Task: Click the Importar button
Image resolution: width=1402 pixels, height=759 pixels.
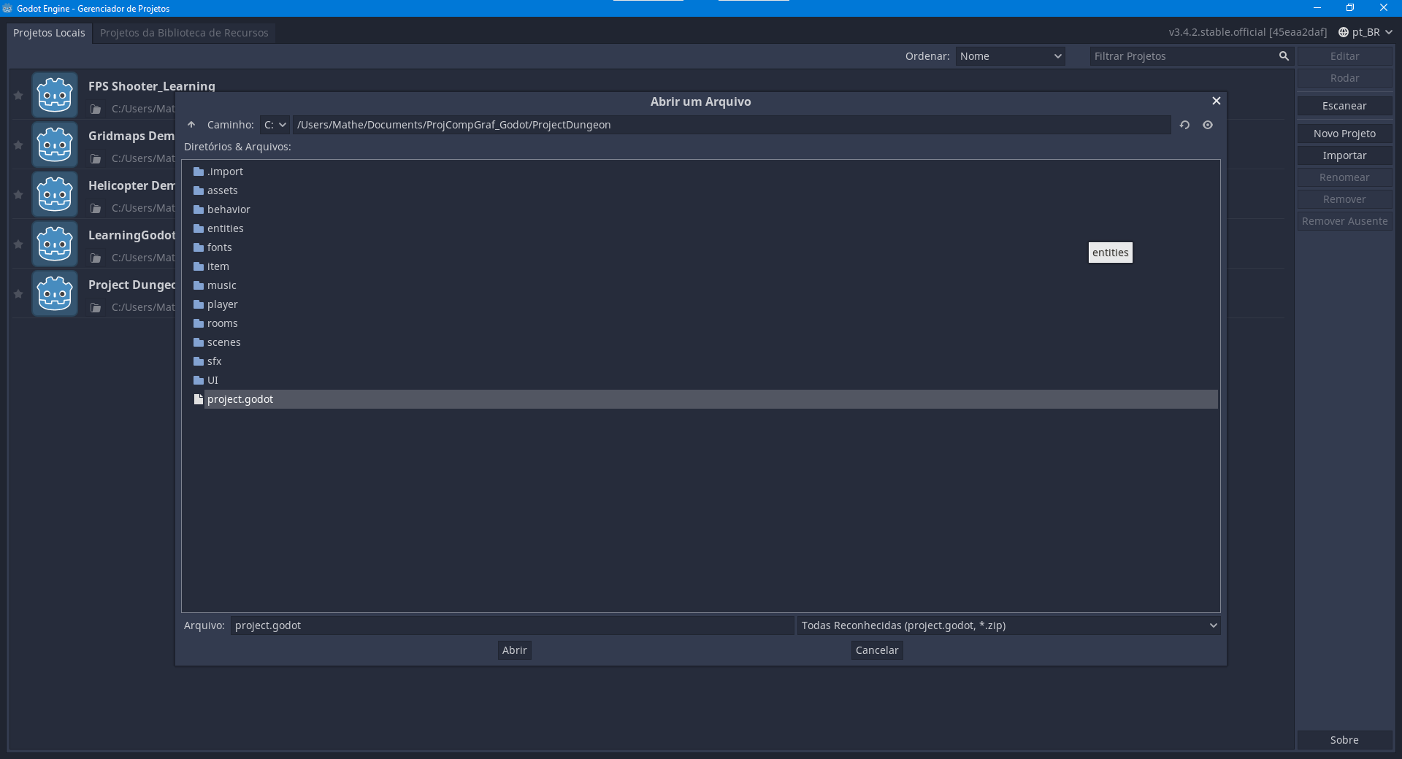Action: (x=1344, y=155)
